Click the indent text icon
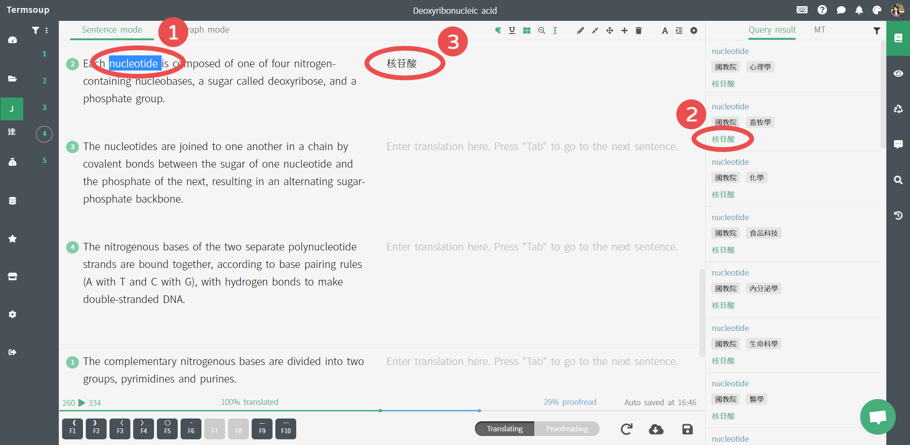Image resolution: width=910 pixels, height=445 pixels. pos(679,30)
